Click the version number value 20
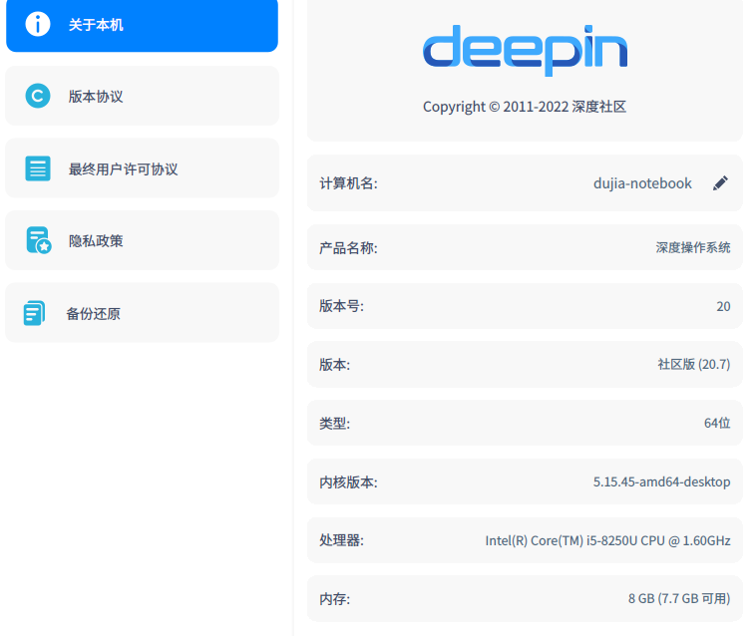 [x=723, y=306]
